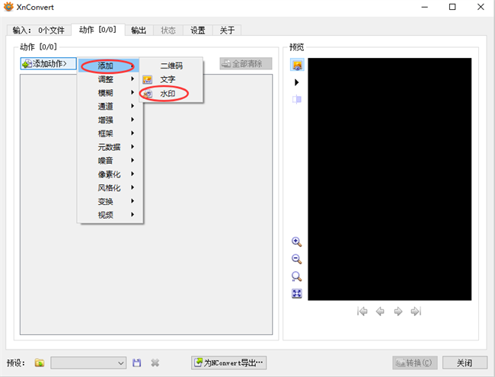
Task: Click the zoom out magnifier icon
Action: pyautogui.click(x=297, y=259)
